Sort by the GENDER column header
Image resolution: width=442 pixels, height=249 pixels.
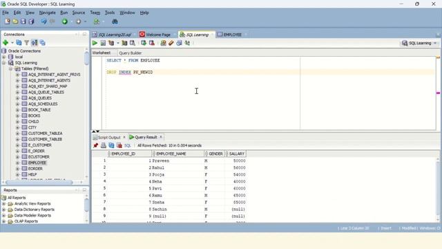(x=214, y=154)
